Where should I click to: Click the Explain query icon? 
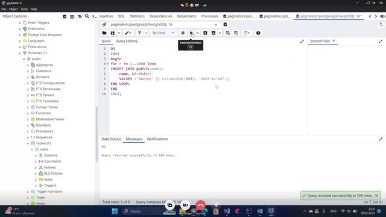[205, 33]
